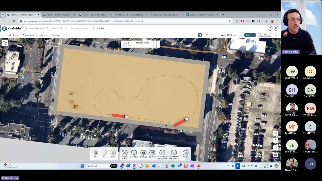322x181 pixels.
Task: Switch to Site Plan - Test flying plane tab
Action: 95,15
